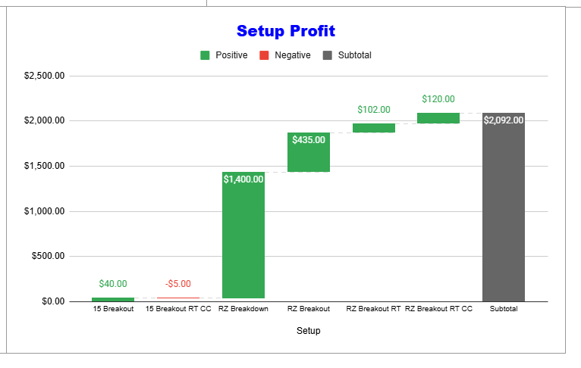Click the gray Subtotal legend swatch
Image resolution: width=581 pixels, height=368 pixels.
[x=328, y=55]
